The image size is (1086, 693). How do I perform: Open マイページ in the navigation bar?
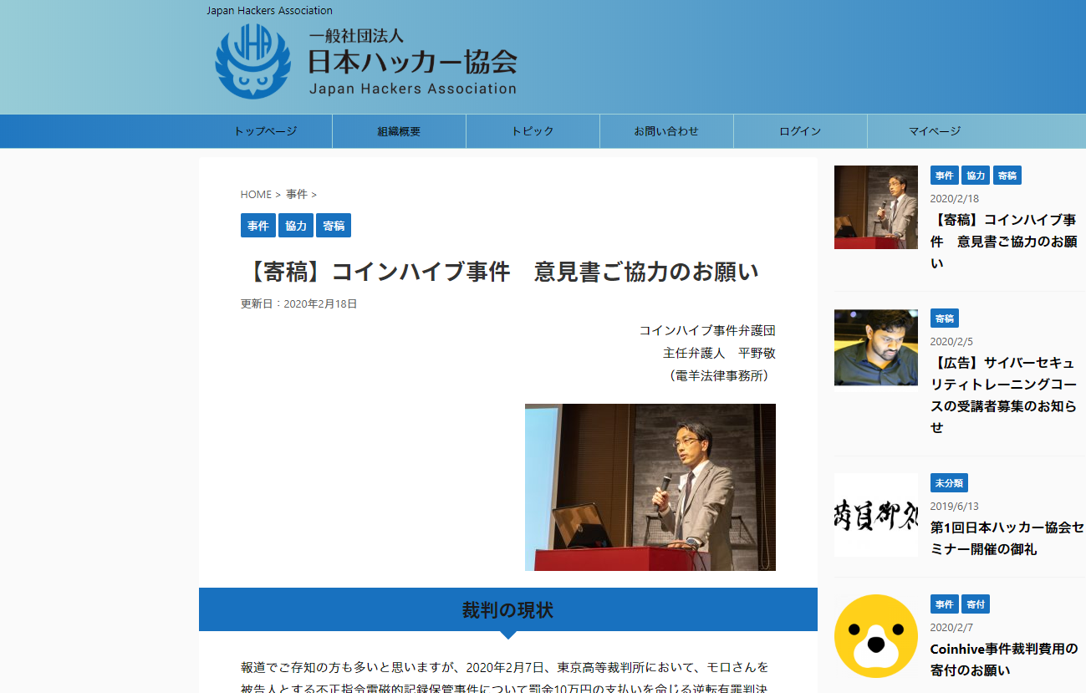[935, 131]
